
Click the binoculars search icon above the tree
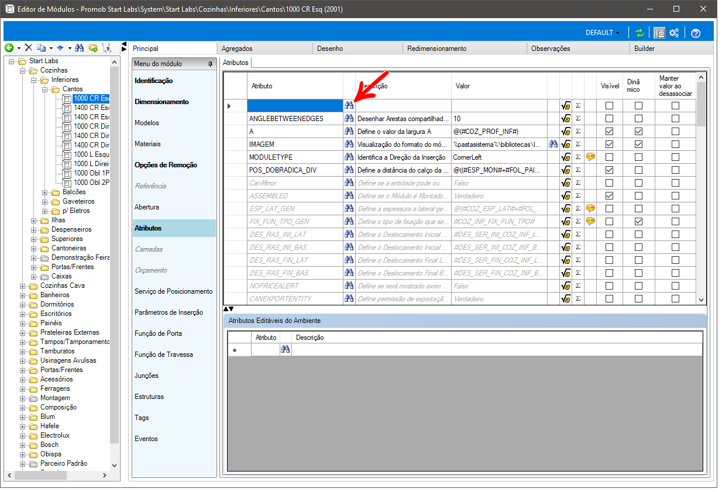pyautogui.click(x=80, y=48)
